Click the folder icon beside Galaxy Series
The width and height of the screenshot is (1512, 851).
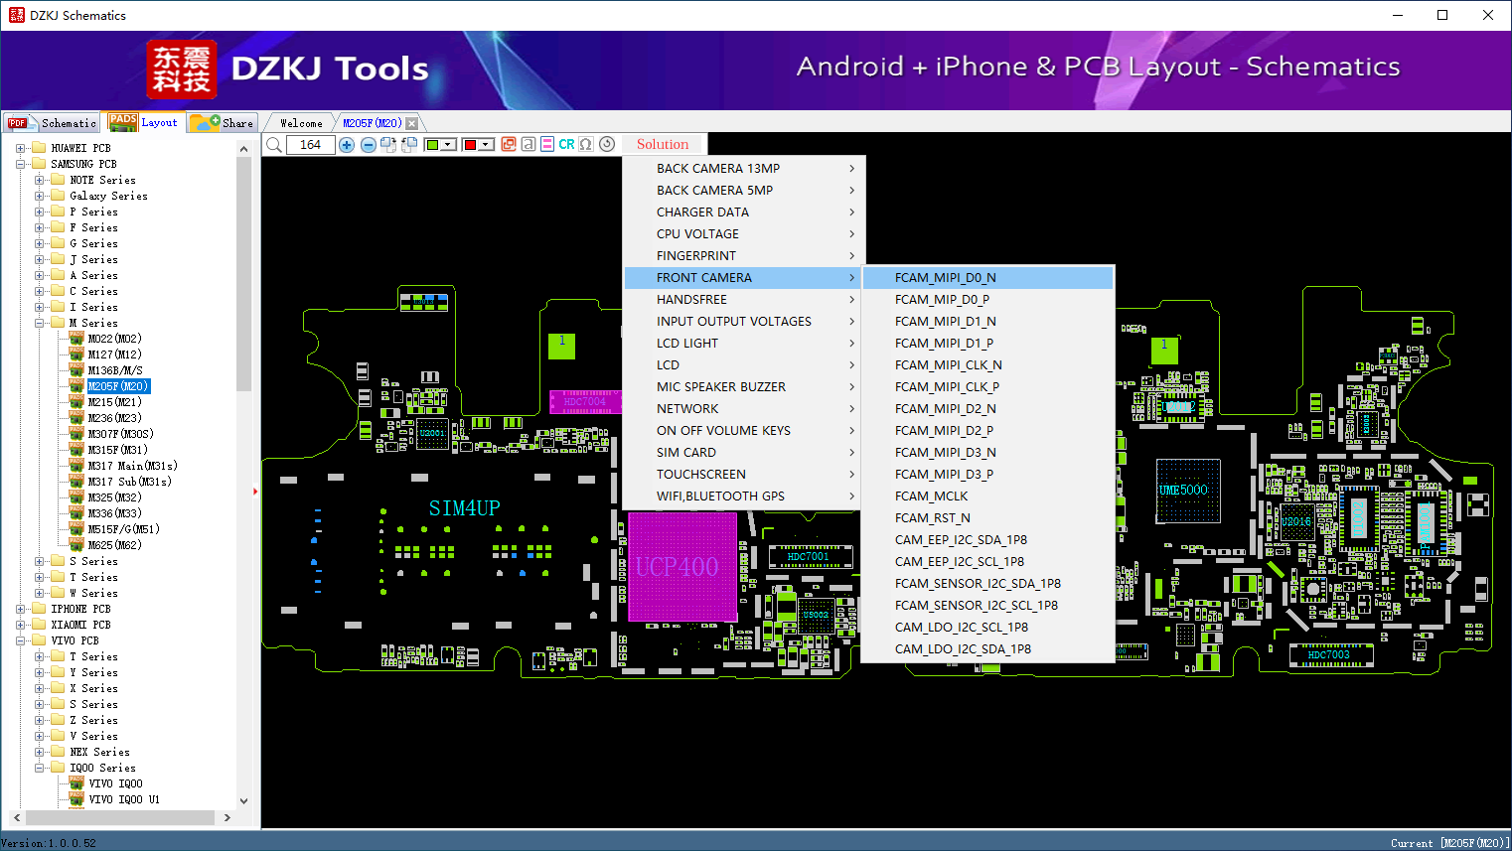58,196
